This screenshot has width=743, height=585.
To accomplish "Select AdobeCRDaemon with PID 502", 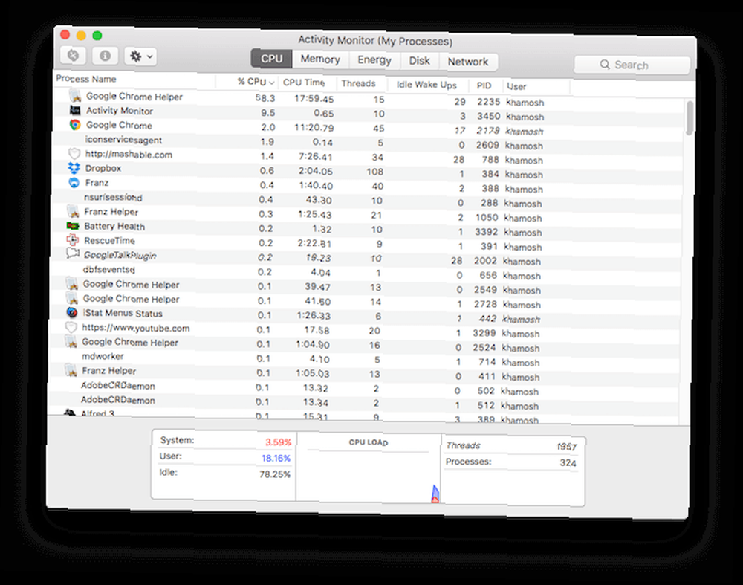I will click(x=364, y=388).
